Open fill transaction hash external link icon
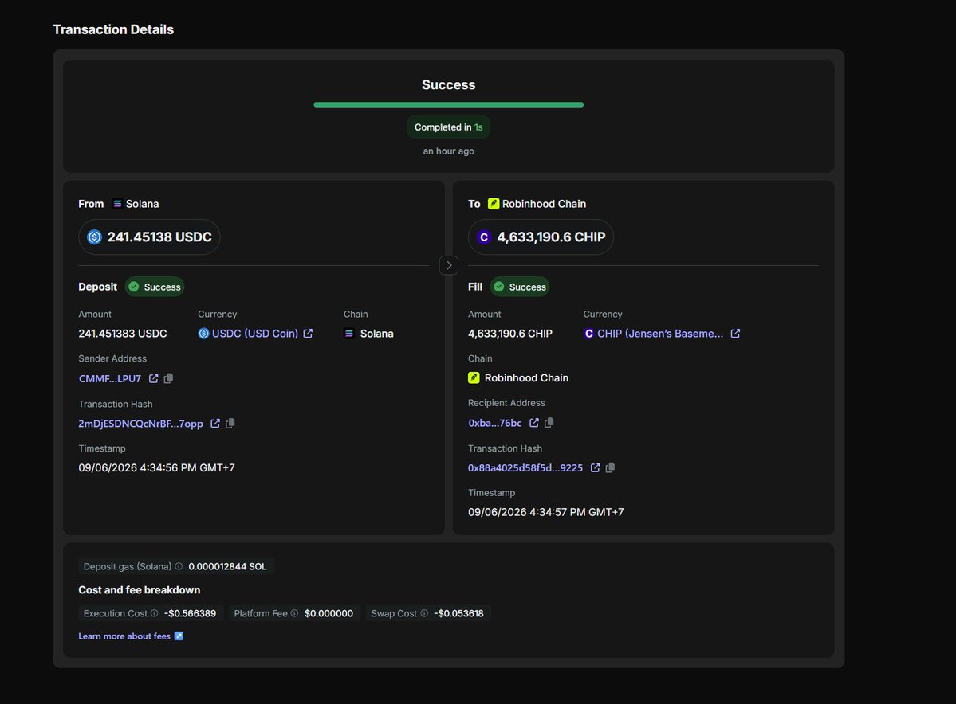This screenshot has height=704, width=956. [595, 467]
